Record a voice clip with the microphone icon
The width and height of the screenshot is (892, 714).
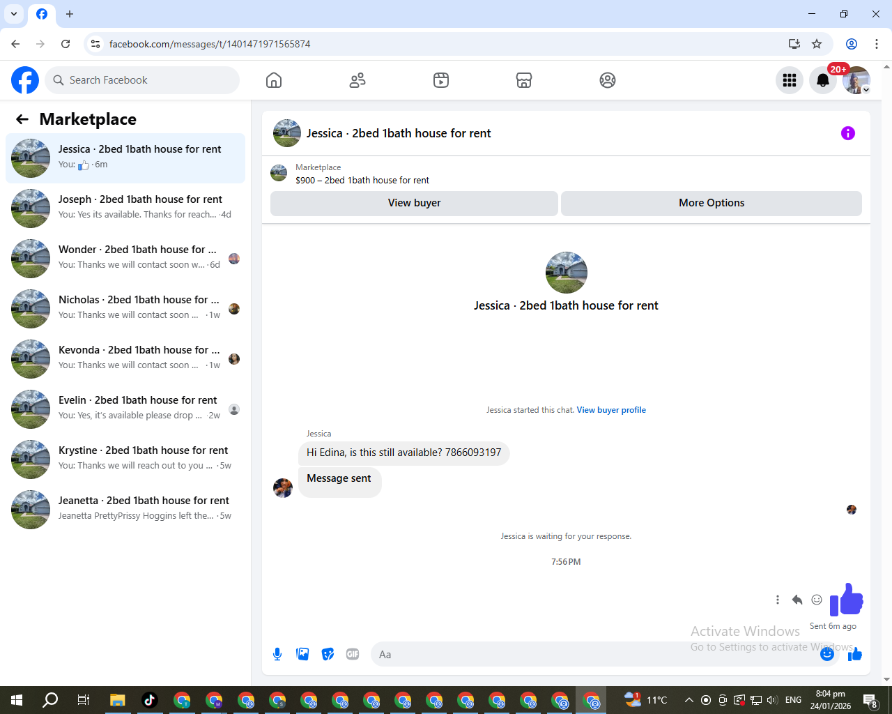(277, 654)
